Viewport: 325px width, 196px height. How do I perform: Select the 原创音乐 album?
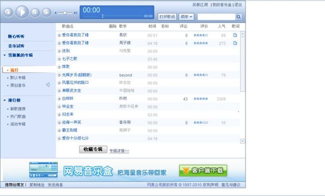click(x=18, y=85)
